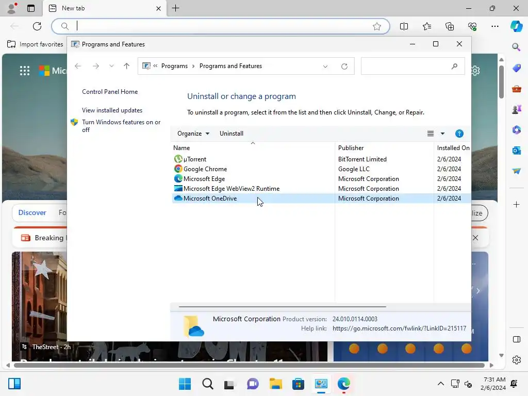Open Edge Browser essentials heart icon
This screenshot has height=396, width=528.
472,26
